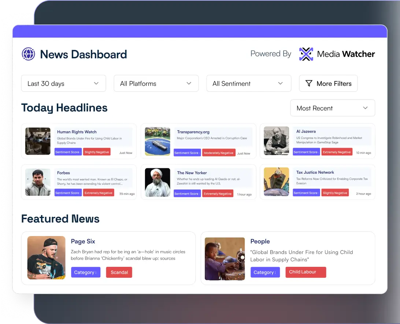400x324 pixels.
Task: Click the Powered By label
Action: (x=271, y=54)
